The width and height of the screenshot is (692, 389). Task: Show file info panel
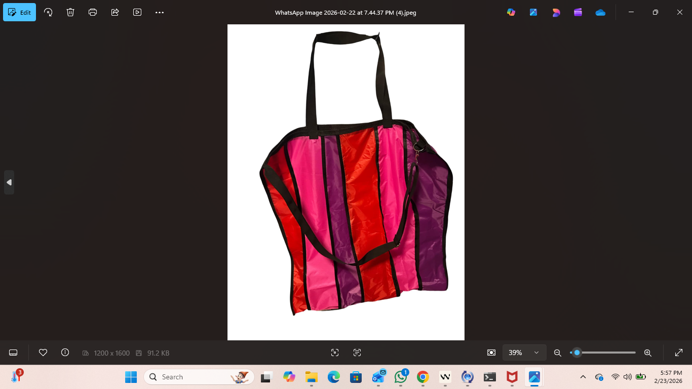tap(65, 353)
